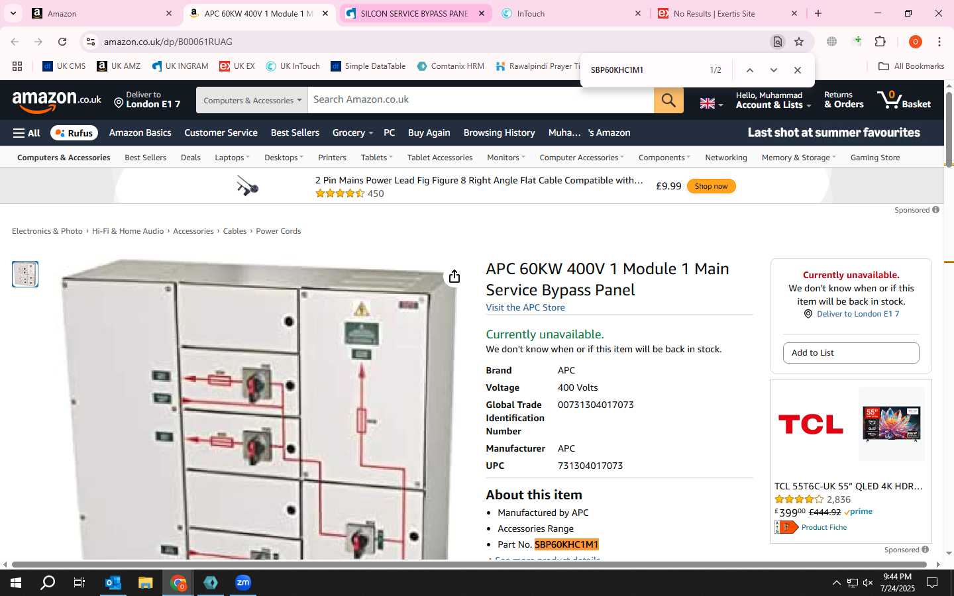The width and height of the screenshot is (954, 596).
Task: Click the share icon on product image
Action: (x=454, y=277)
